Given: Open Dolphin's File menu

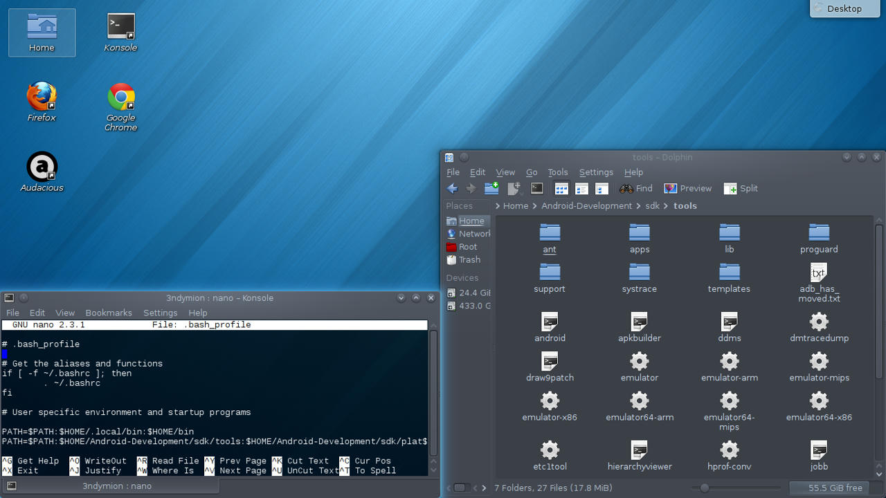Looking at the screenshot, I should coord(453,172).
